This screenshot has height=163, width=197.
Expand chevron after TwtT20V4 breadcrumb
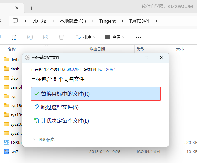pyautogui.click(x=156, y=21)
